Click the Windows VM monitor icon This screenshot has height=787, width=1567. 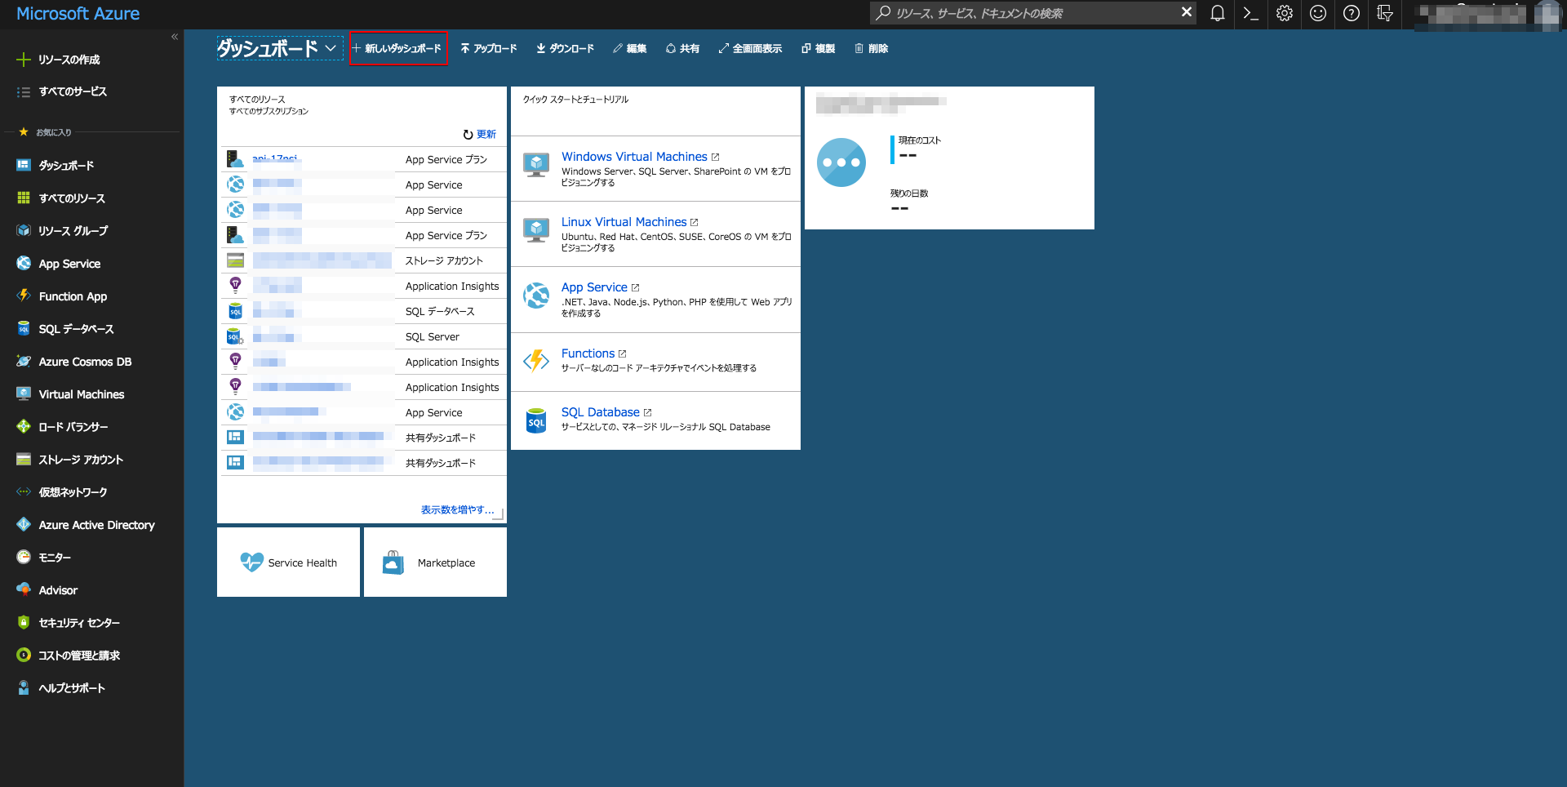pos(536,165)
